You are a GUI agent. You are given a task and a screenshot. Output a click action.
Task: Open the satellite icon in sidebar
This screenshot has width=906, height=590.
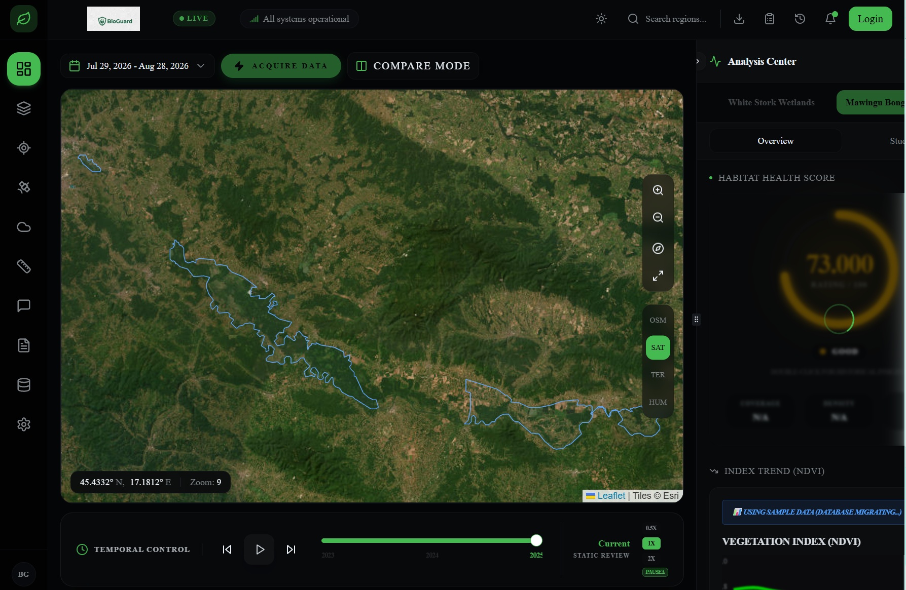coord(24,187)
